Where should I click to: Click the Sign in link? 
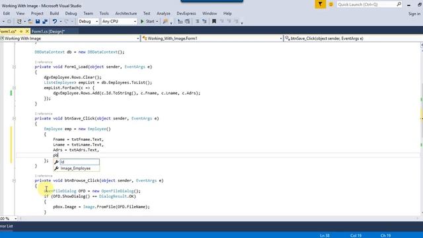tap(414, 13)
